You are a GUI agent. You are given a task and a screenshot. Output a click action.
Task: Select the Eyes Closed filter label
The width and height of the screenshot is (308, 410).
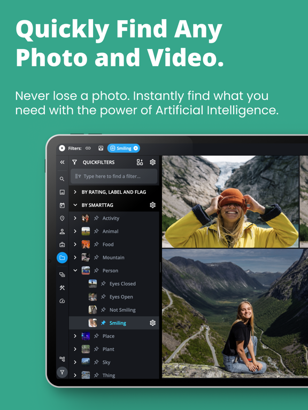[122, 283]
